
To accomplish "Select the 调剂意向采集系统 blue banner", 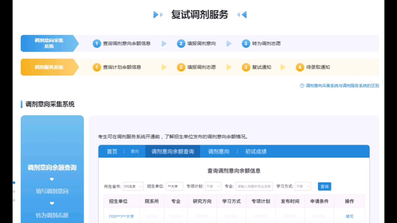I will (49, 43).
